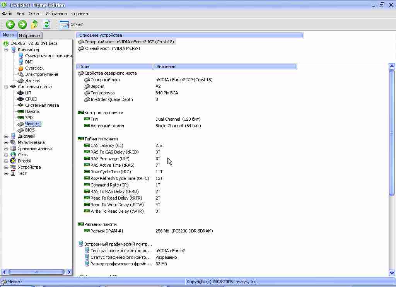Image resolution: width=396 pixels, height=287 pixels.
Task: Click the Мультимедиа icon
Action: point(13,142)
